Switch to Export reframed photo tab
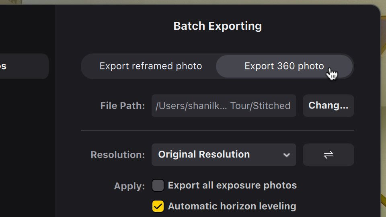The height and width of the screenshot is (217, 386). pyautogui.click(x=151, y=66)
